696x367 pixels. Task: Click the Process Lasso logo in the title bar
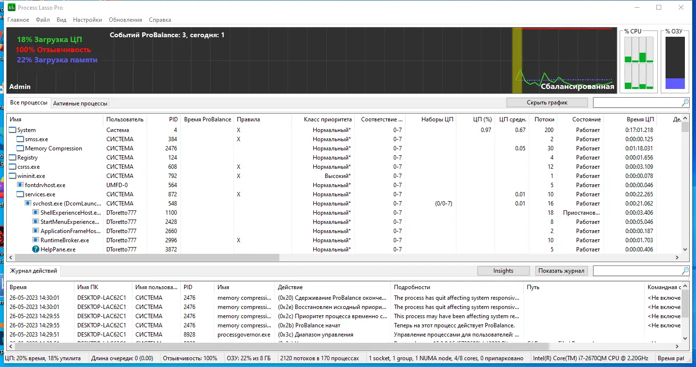point(13,7)
